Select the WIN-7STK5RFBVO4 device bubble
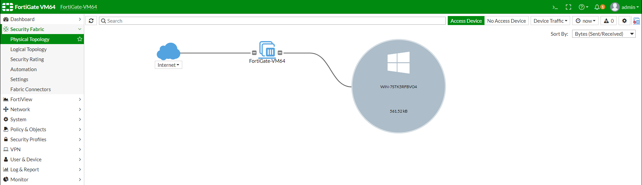The image size is (642, 185). 399,86
